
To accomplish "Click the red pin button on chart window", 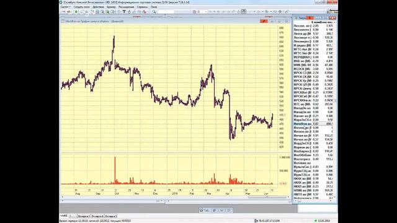I will coord(264,21).
